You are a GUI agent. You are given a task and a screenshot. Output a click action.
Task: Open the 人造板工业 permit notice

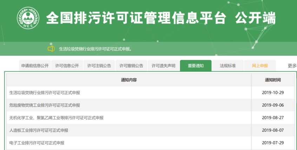[39, 130]
